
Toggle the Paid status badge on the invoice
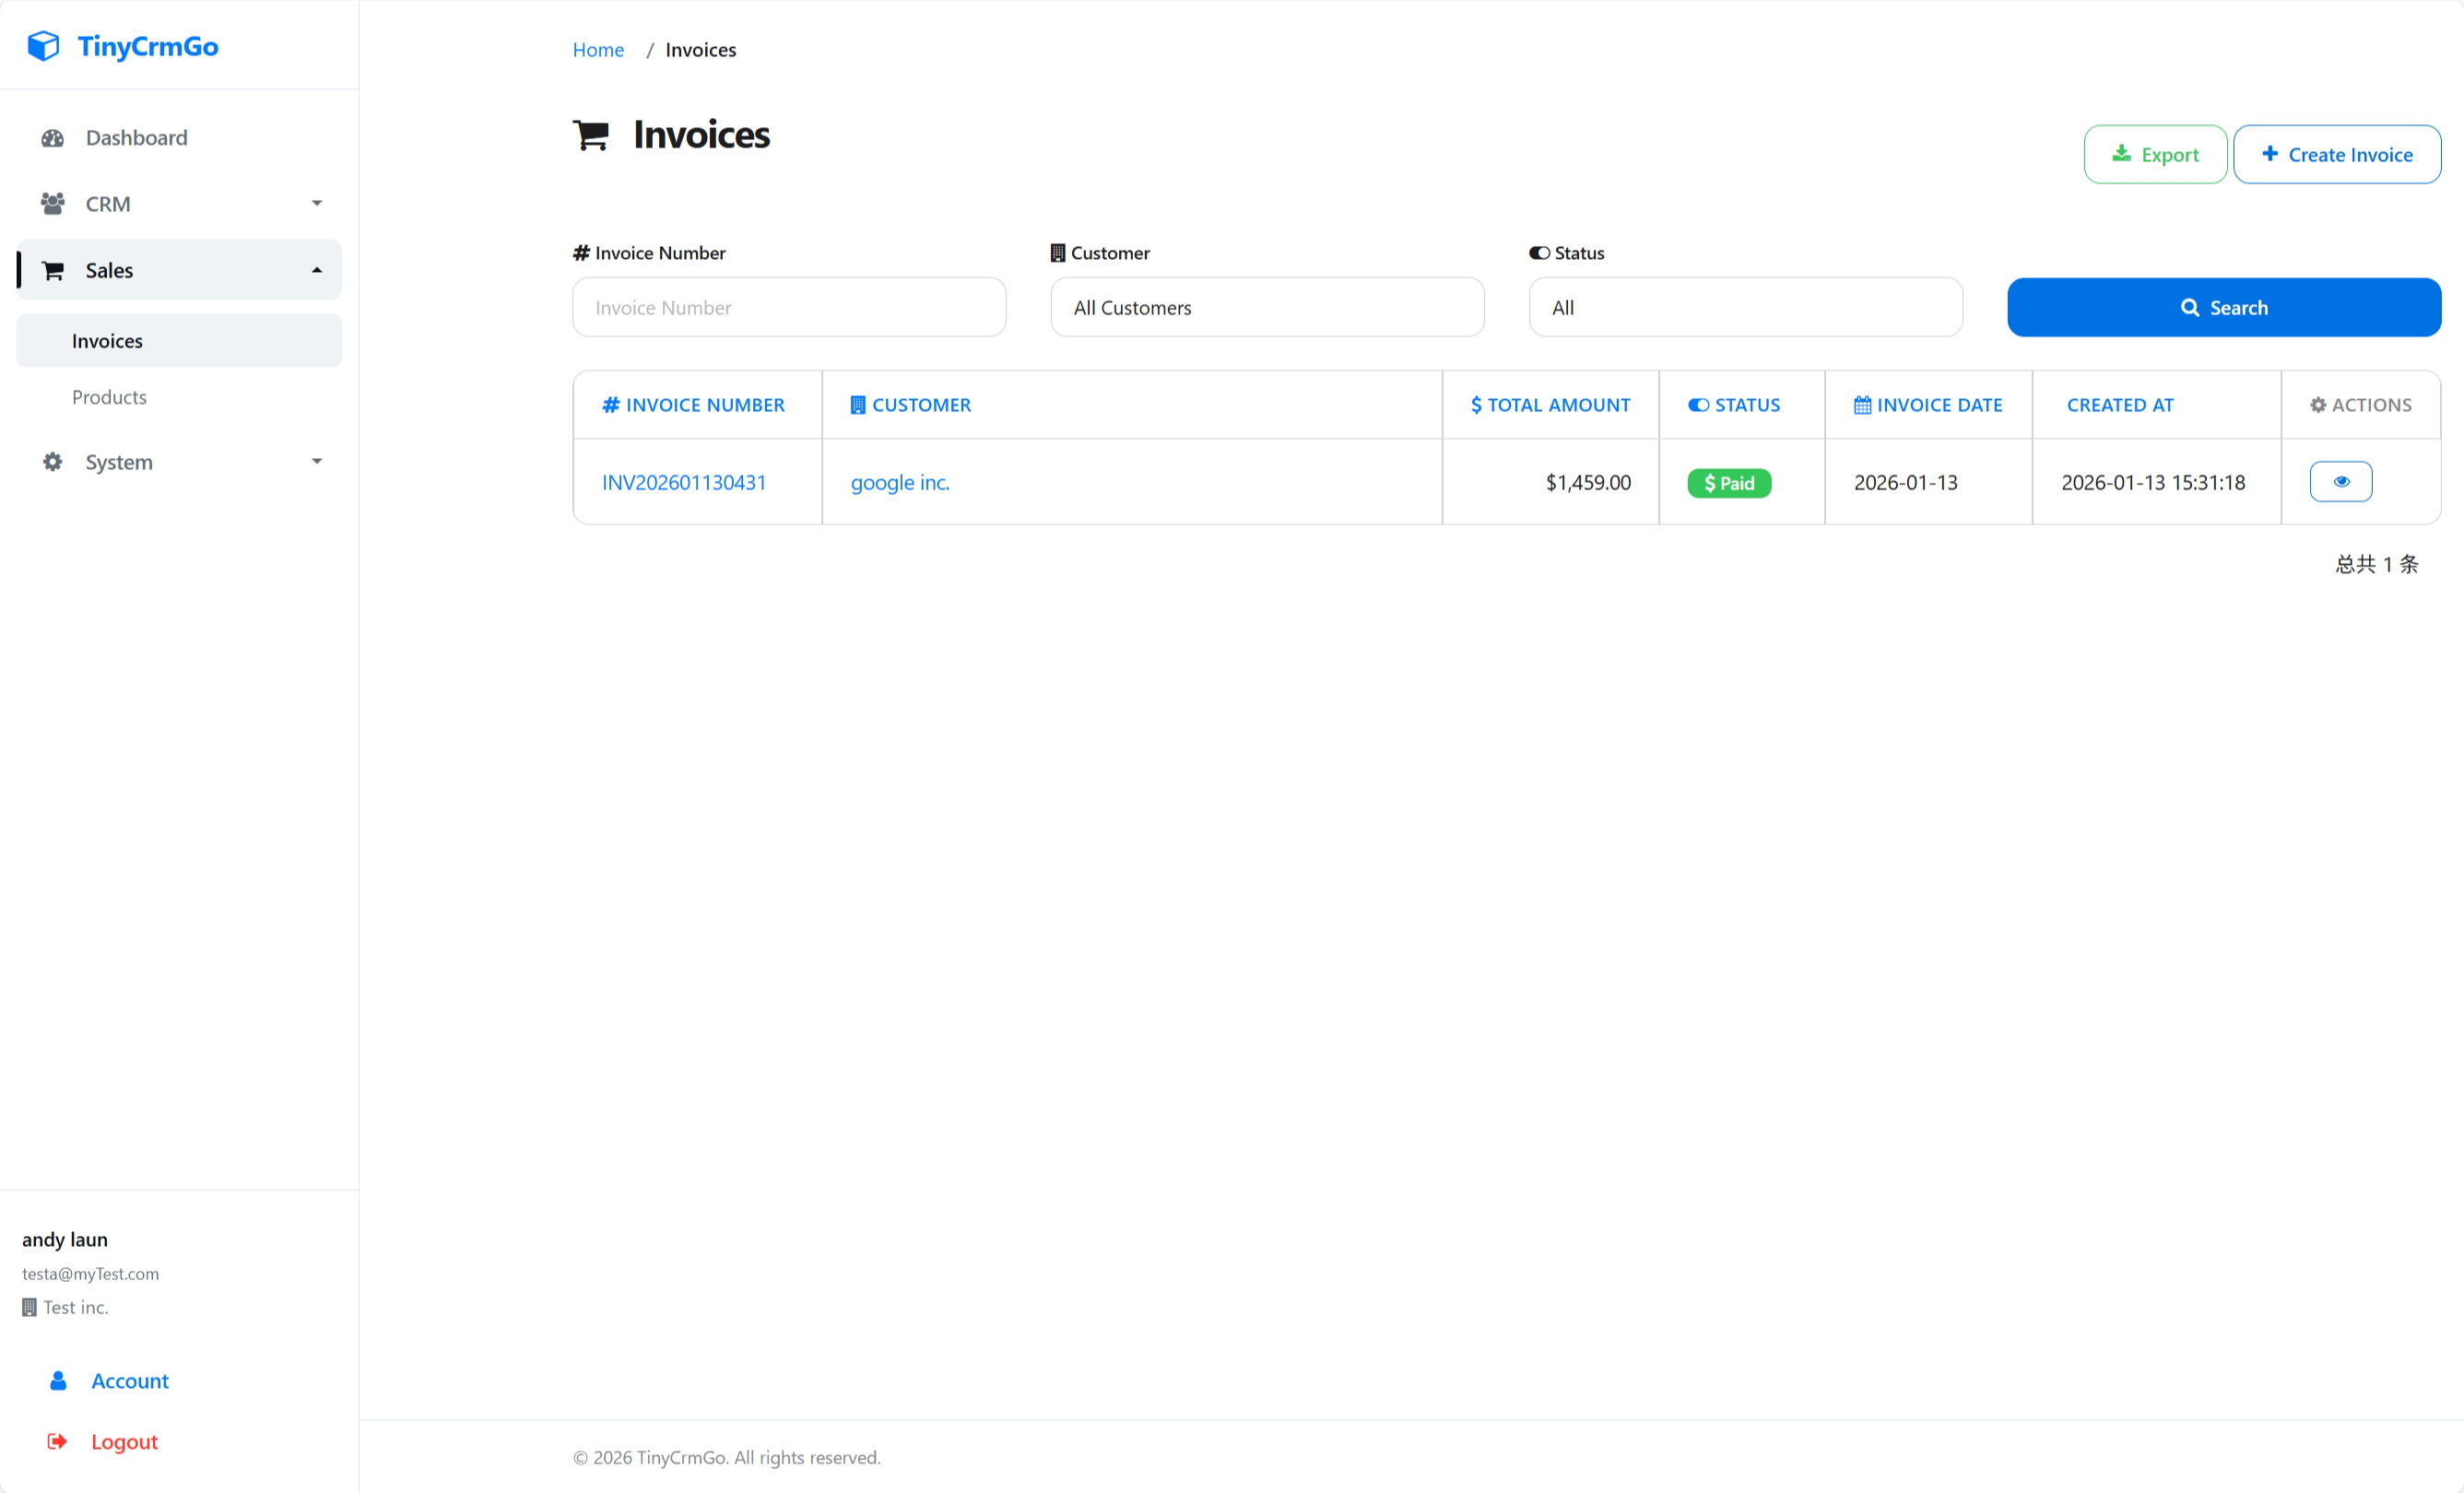click(1728, 482)
